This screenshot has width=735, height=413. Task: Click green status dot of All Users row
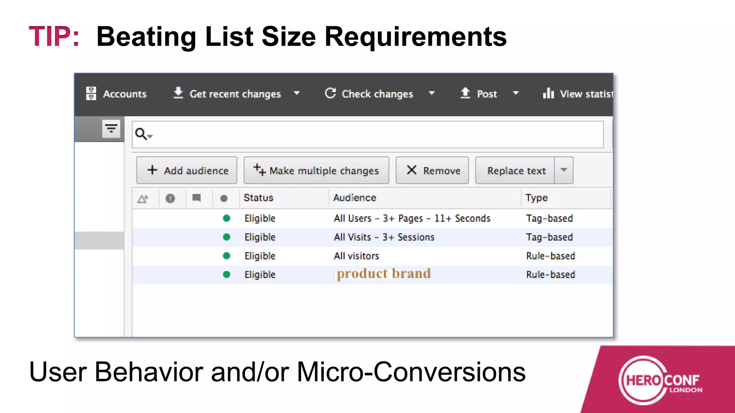226,218
